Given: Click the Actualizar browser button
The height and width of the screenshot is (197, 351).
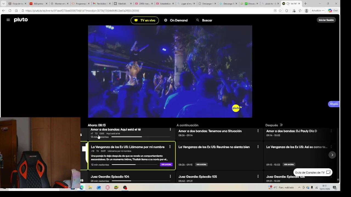Looking at the screenshot, I should click(318, 11).
